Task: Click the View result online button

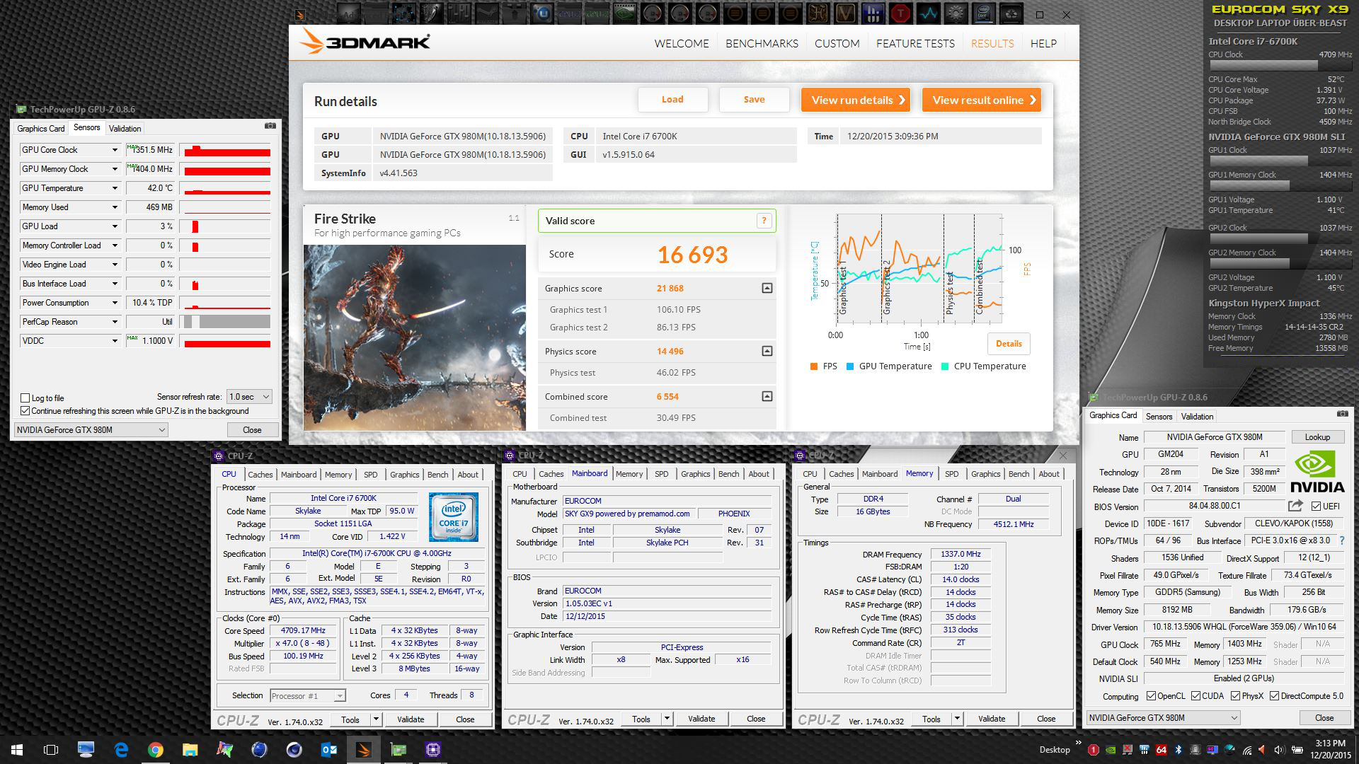Action: click(981, 100)
